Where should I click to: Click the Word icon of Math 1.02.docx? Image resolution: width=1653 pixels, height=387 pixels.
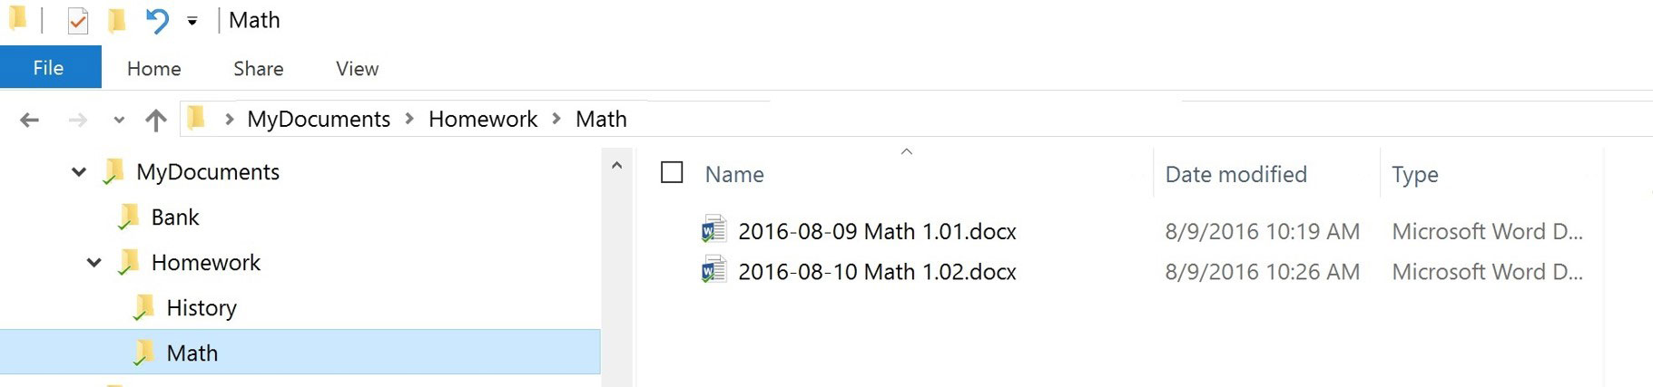[713, 270]
